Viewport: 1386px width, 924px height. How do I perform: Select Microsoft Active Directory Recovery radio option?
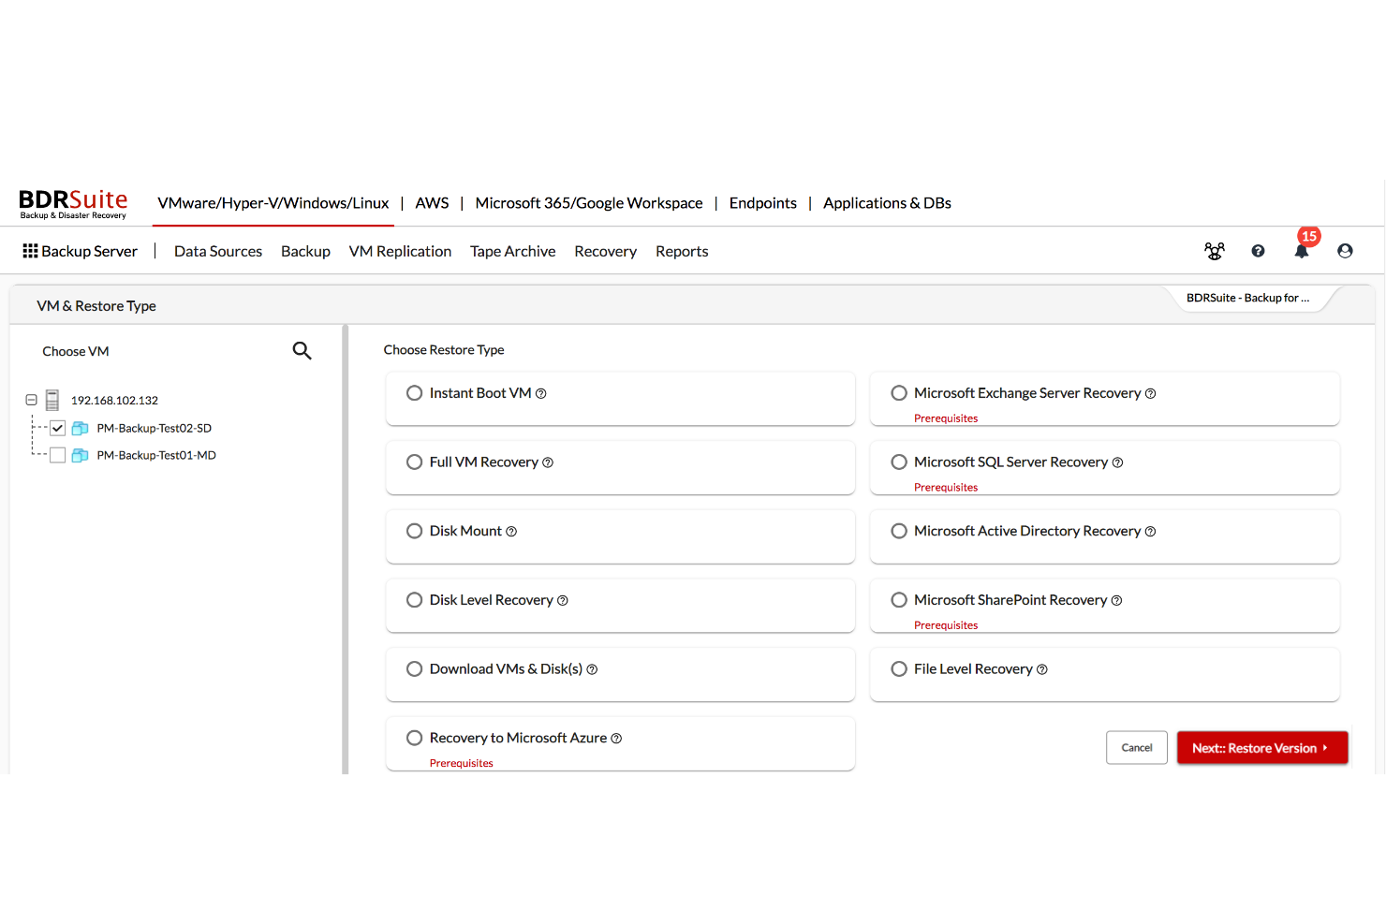coord(899,531)
